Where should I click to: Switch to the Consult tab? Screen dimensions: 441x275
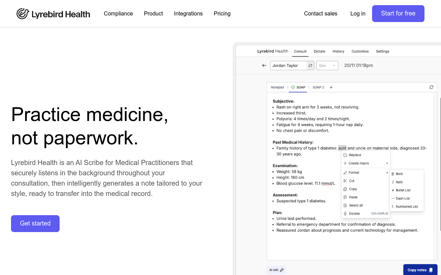(300, 51)
